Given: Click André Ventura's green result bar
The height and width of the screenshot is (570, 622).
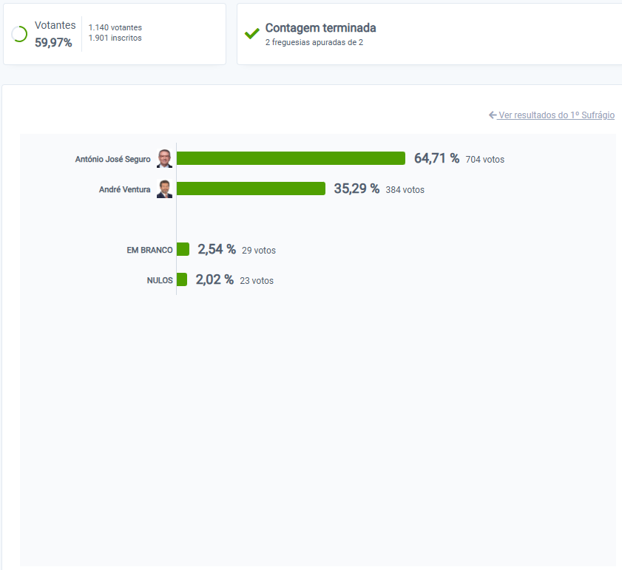Looking at the screenshot, I should coord(251,189).
